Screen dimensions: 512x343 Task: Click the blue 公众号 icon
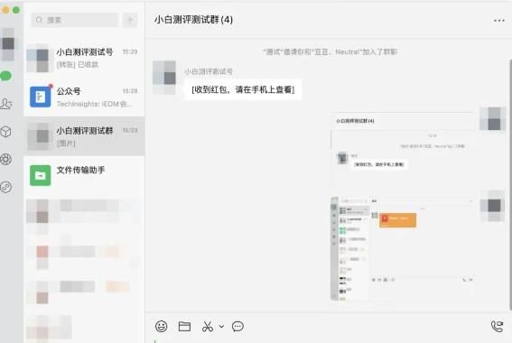(41, 97)
